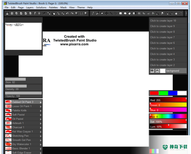
Task: Open the Edit menu
Action: [x=13, y=7]
